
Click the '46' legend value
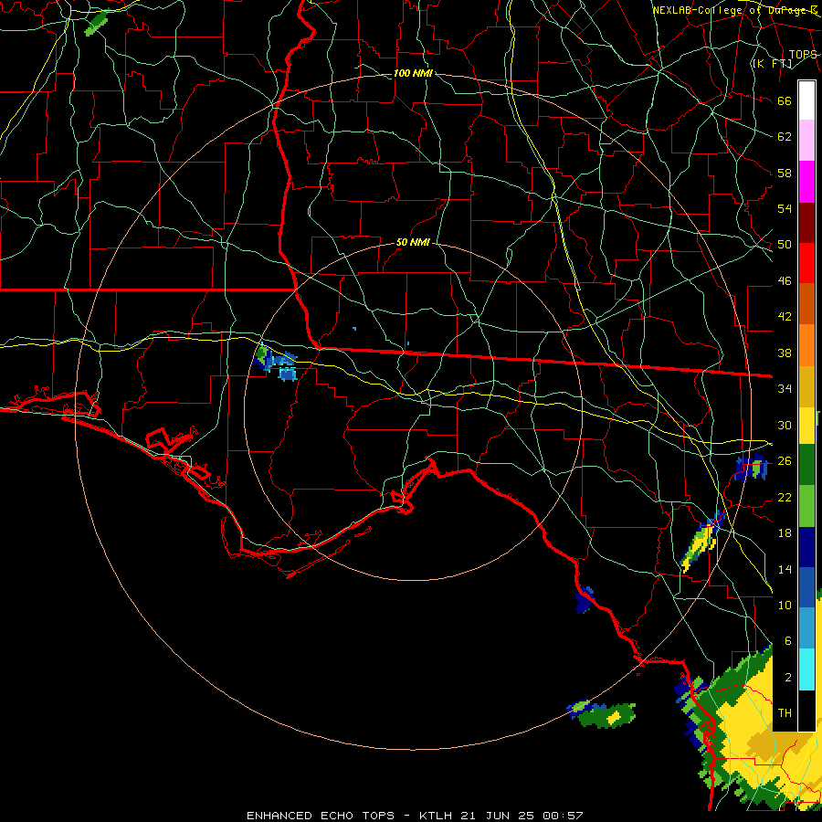(x=785, y=281)
